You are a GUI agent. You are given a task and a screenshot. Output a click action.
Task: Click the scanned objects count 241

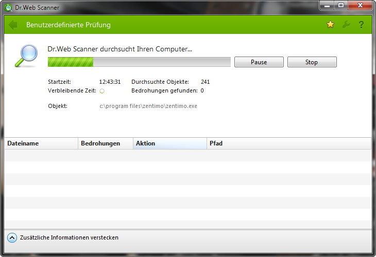(x=206, y=82)
